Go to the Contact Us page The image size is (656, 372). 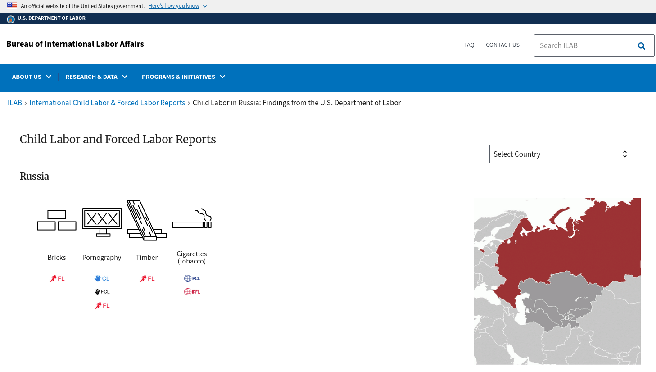pos(502,45)
